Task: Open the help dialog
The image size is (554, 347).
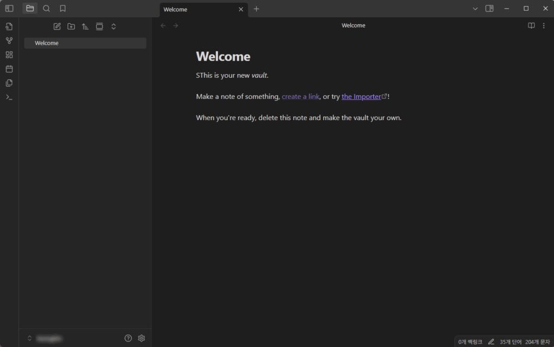Action: (128, 338)
